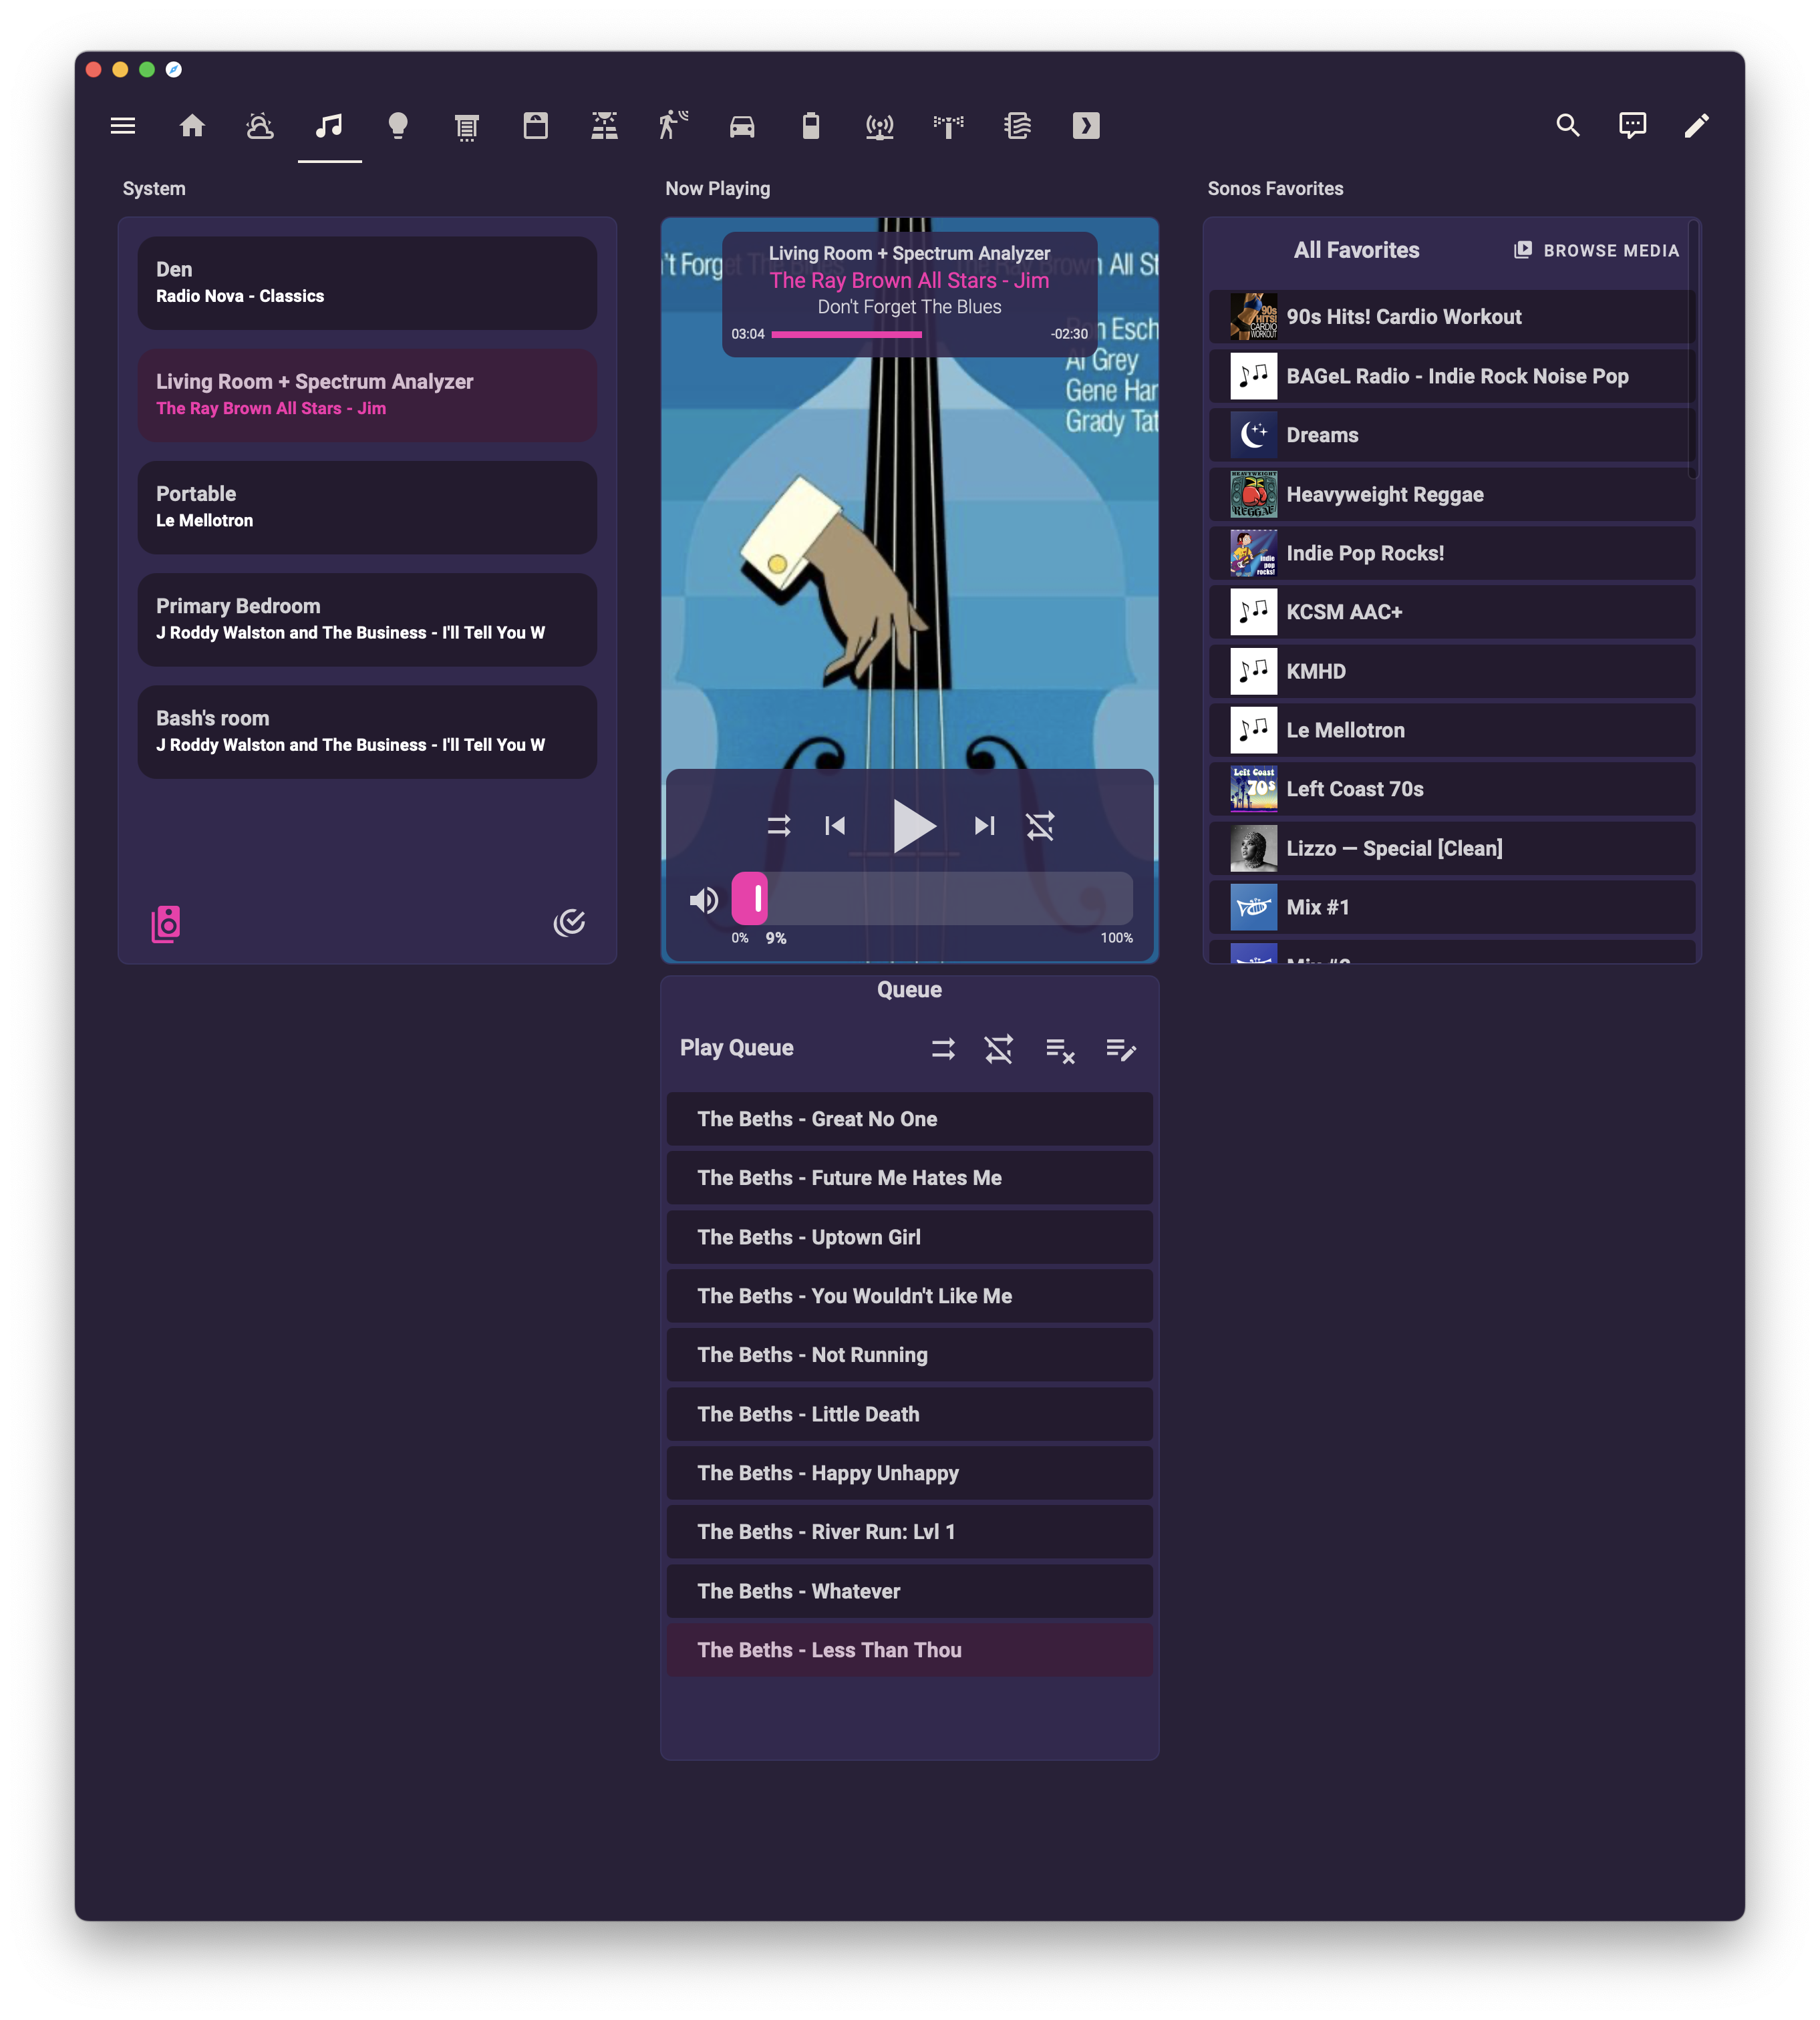Click the search magnifier icon
Viewport: 1820px width, 2020px height.
1568,126
